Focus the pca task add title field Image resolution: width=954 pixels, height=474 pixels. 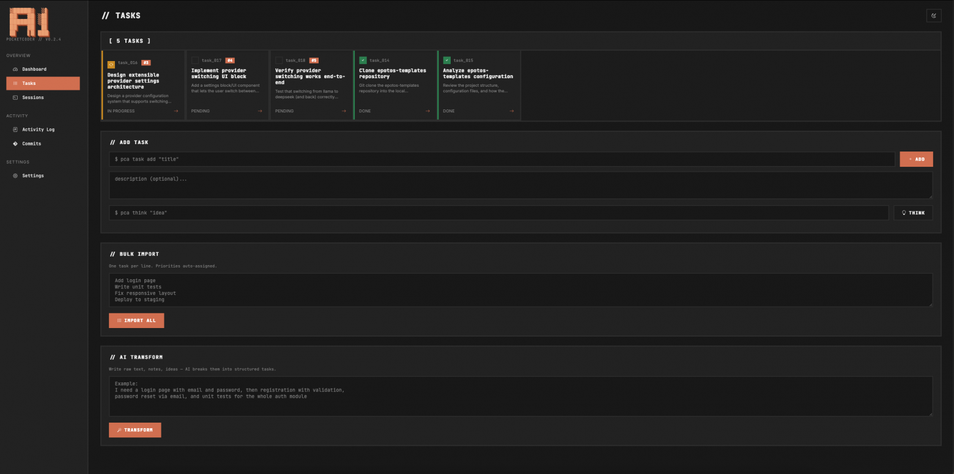tap(502, 159)
